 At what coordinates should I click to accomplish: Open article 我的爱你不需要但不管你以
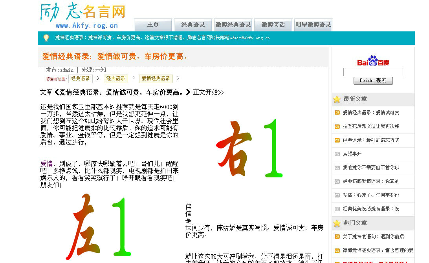coord(371,168)
